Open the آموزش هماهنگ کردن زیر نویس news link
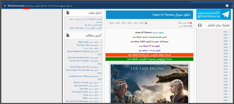 point(86,21)
